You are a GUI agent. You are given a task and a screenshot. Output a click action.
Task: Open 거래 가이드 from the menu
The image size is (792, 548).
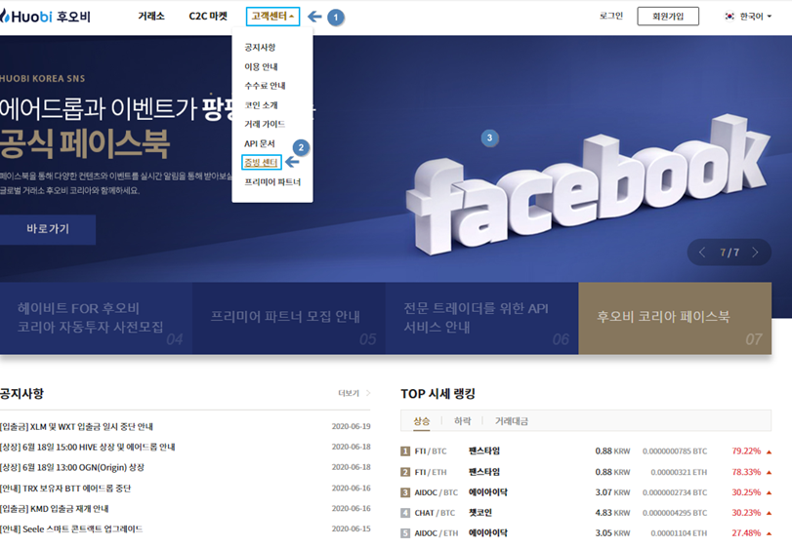click(x=265, y=124)
